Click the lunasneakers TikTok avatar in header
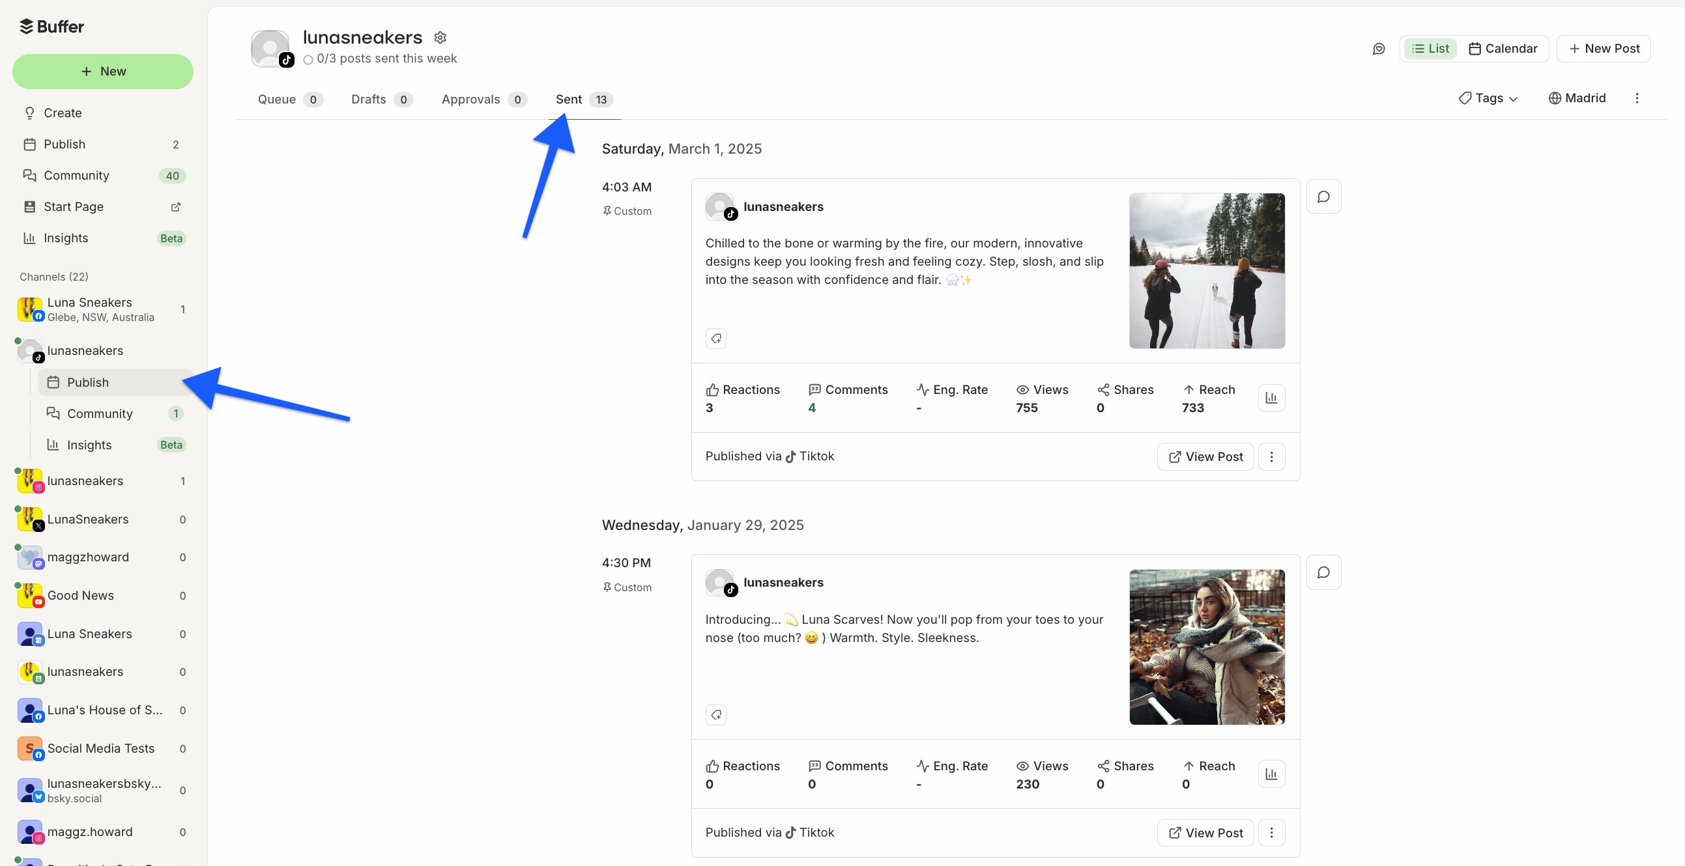The width and height of the screenshot is (1685, 866). coord(271,48)
